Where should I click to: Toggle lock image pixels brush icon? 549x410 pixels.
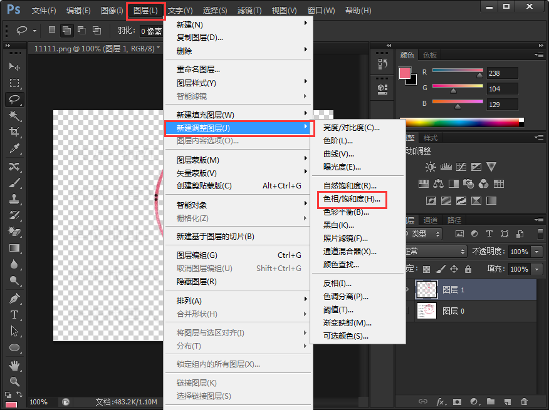tap(441, 269)
